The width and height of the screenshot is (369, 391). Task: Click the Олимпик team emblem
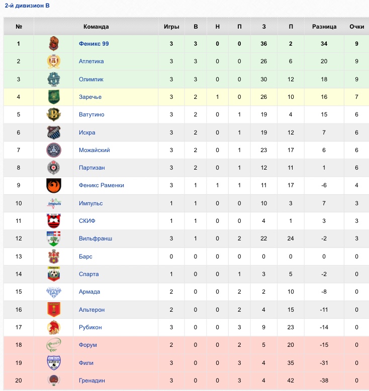(x=53, y=79)
